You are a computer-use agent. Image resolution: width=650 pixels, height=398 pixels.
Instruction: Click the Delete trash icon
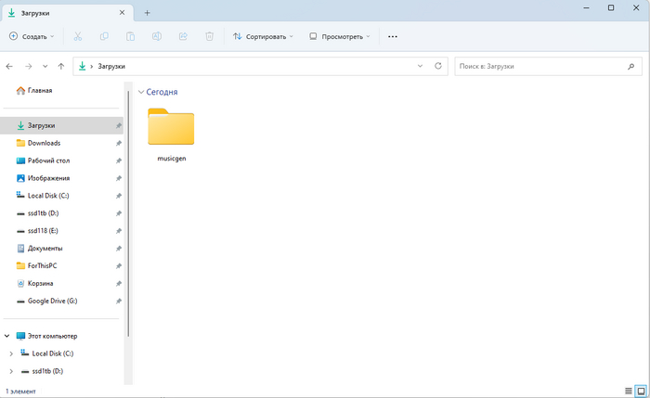(210, 36)
